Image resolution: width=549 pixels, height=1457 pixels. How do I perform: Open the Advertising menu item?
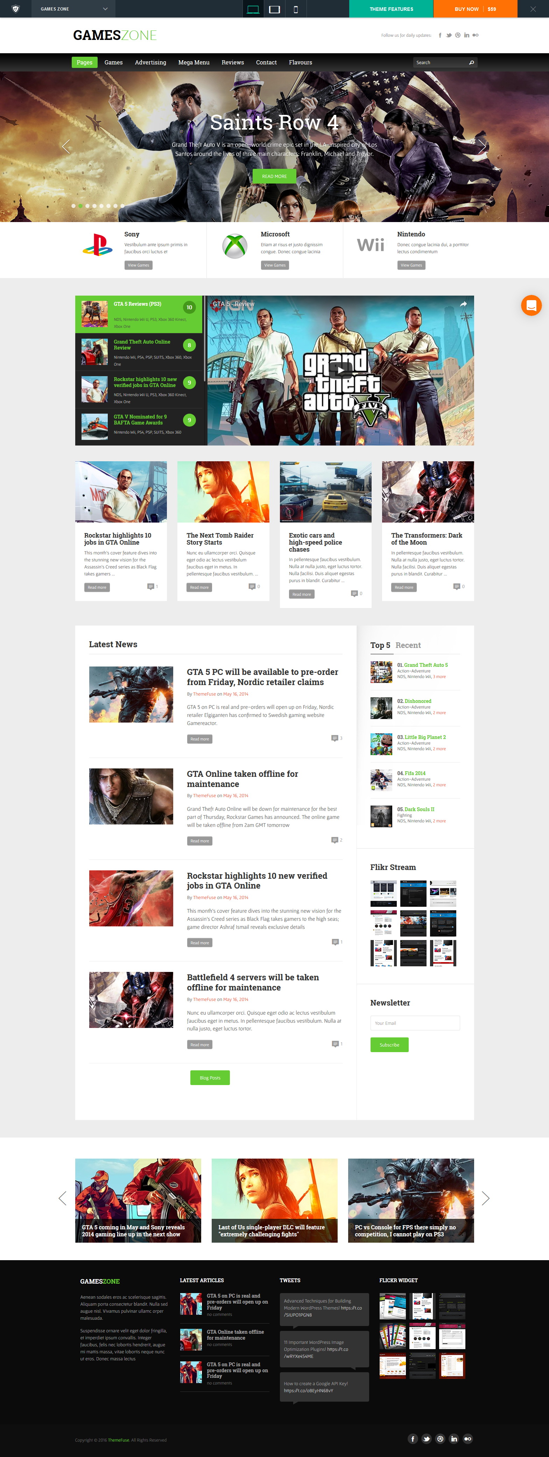click(x=150, y=62)
